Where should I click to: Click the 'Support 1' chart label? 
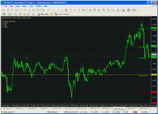point(143,94)
